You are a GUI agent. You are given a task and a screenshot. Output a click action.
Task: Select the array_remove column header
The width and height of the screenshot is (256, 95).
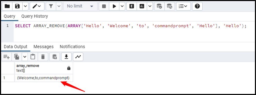point(43,68)
